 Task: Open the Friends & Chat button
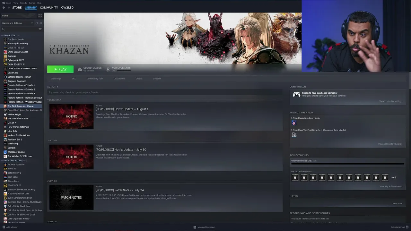point(399,227)
